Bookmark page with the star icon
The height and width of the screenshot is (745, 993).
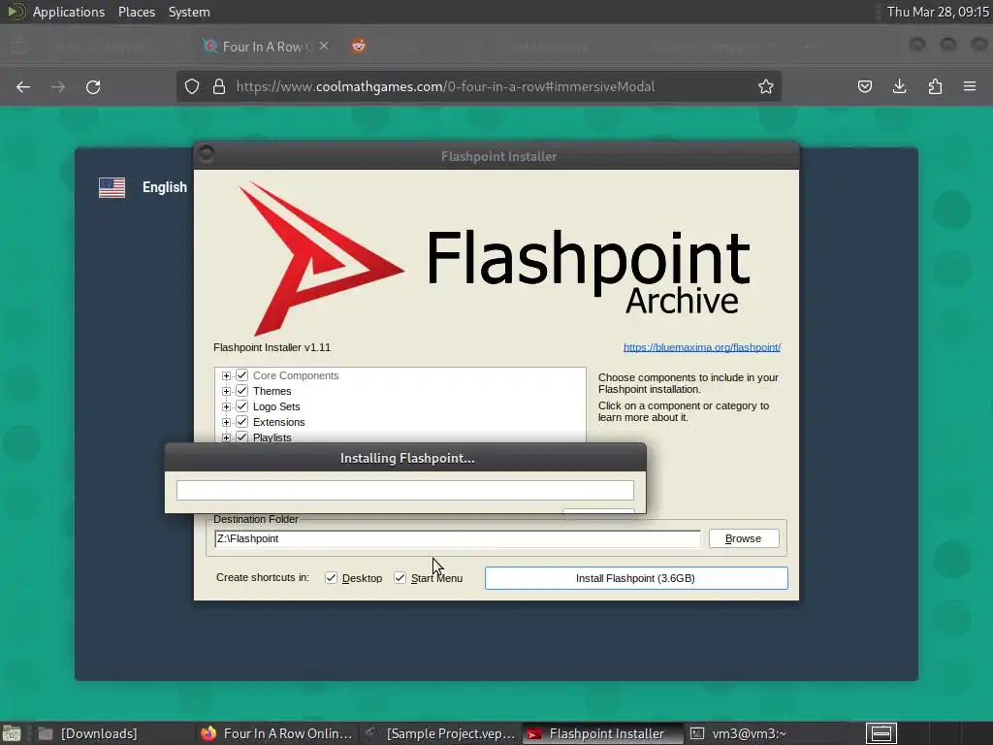[x=766, y=86]
